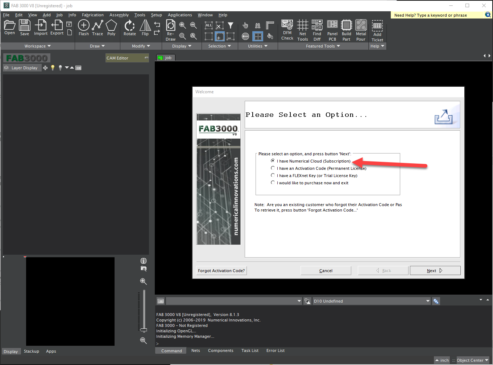Expand the Display toolbar dropdown
493x365 pixels.
click(182, 46)
